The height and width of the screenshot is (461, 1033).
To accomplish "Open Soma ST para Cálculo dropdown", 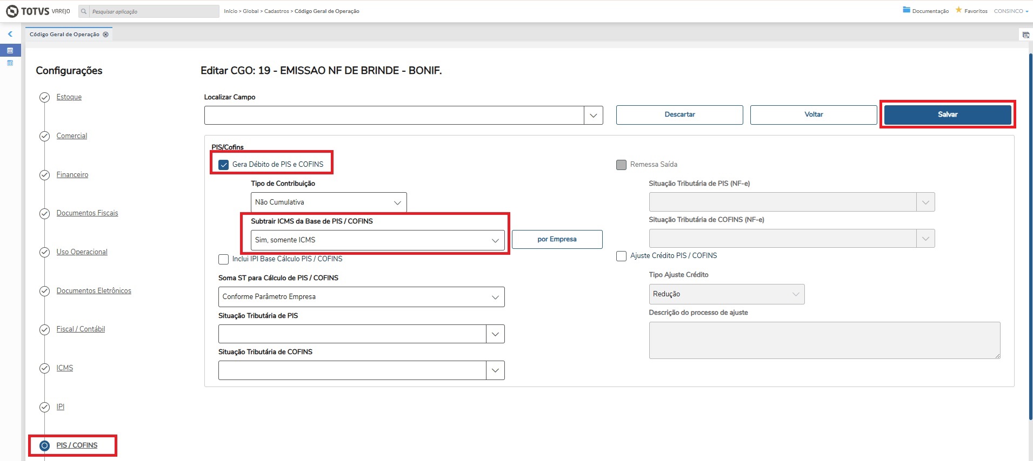I will click(361, 297).
